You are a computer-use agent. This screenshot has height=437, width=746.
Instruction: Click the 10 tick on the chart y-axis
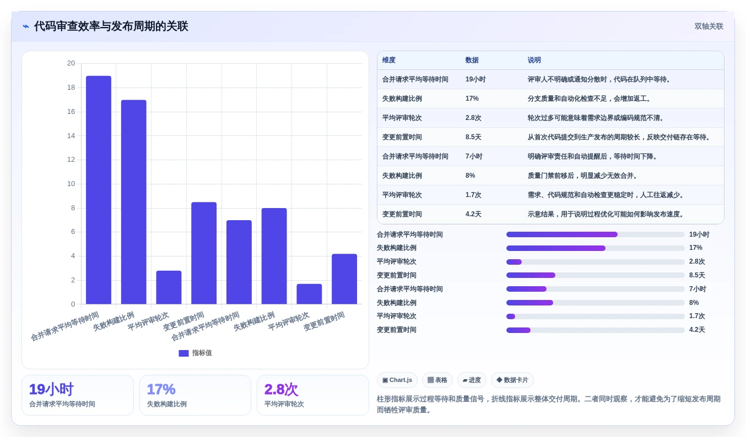[71, 184]
